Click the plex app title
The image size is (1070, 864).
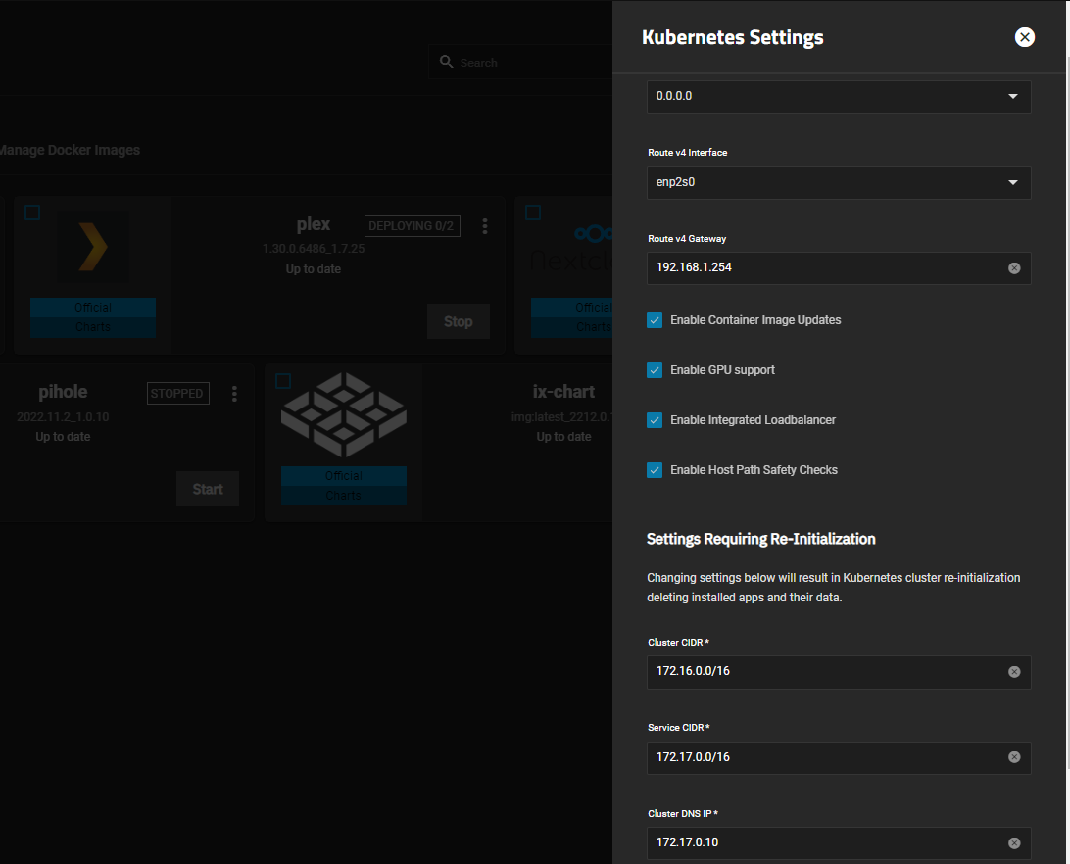point(314,224)
